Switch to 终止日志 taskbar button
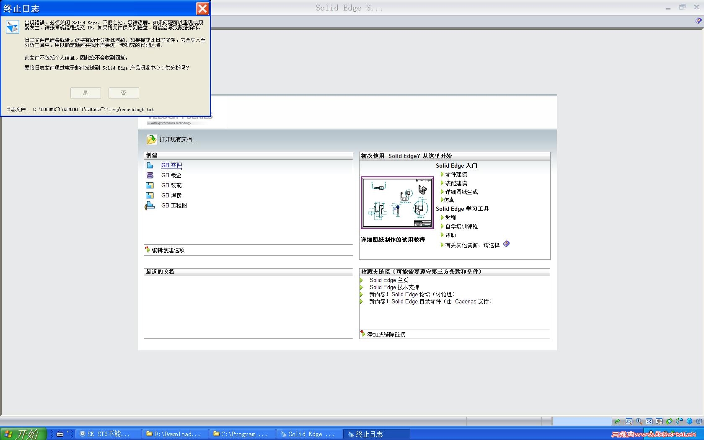This screenshot has width=704, height=440. (x=376, y=434)
